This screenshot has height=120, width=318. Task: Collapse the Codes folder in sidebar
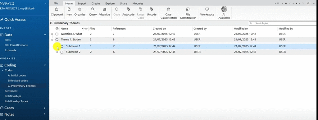pos(3,71)
